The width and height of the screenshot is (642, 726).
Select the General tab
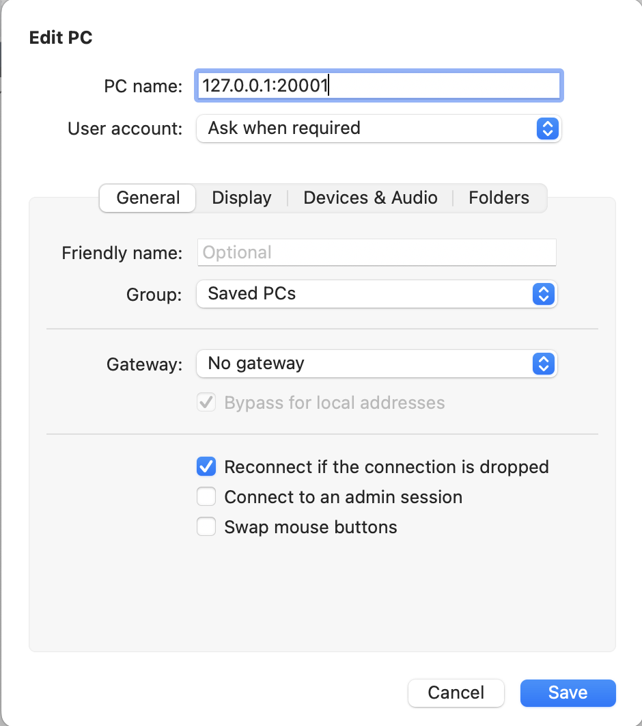[x=148, y=198]
